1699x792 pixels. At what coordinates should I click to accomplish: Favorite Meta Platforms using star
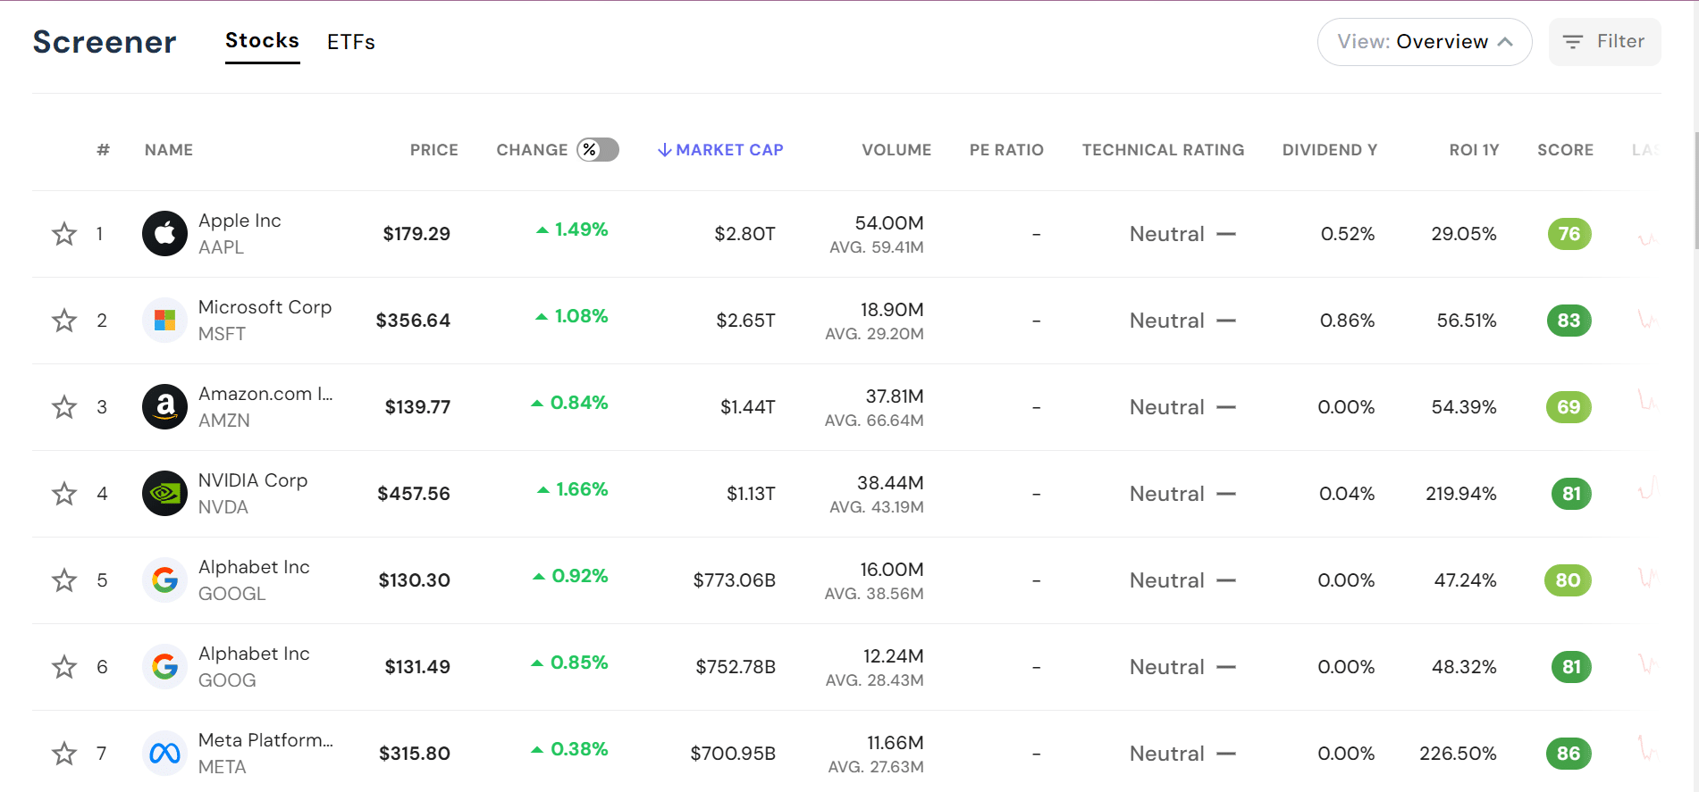tap(64, 754)
